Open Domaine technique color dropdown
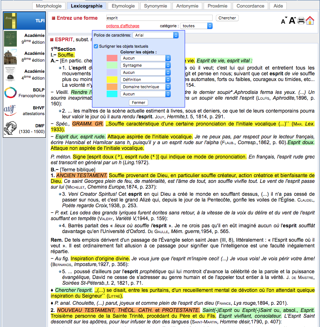 click(x=146, y=87)
